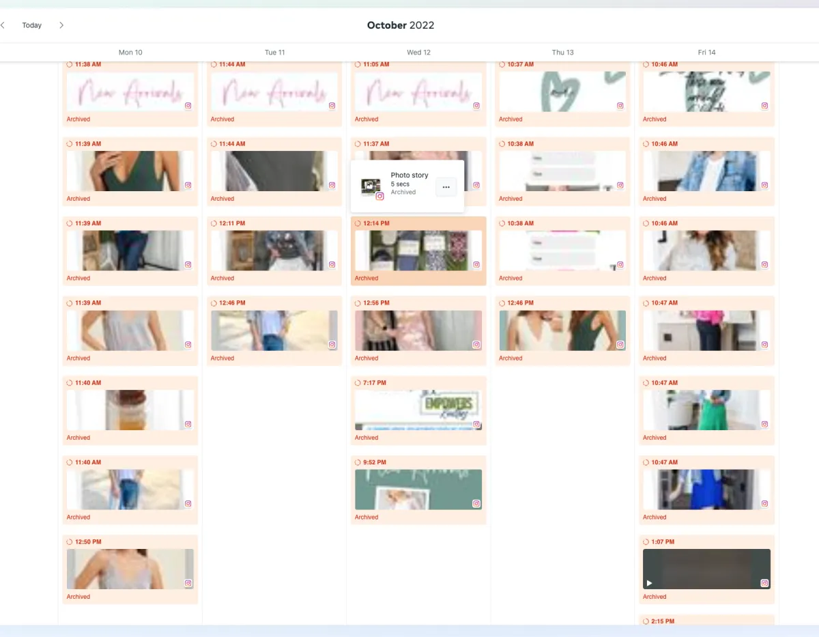Click status icon beside Thu 10:38 AM pink-bar post time

(502, 223)
